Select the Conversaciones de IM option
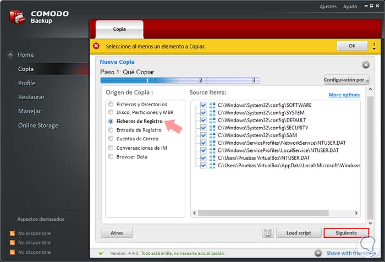The image size is (385, 262). coord(111,148)
